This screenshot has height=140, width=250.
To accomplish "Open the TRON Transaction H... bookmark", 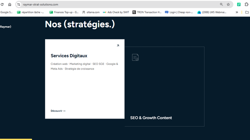I will point(147,12).
